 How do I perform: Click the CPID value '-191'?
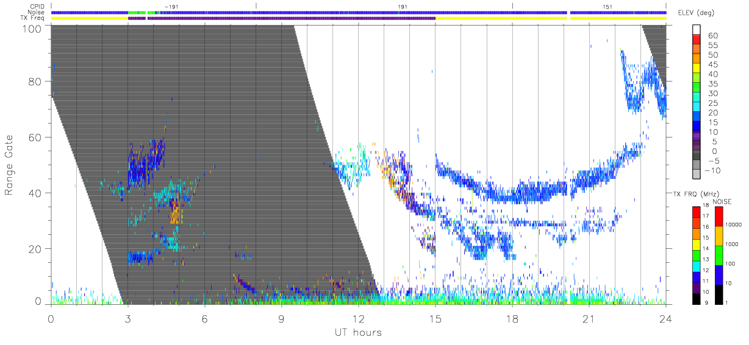171,7
